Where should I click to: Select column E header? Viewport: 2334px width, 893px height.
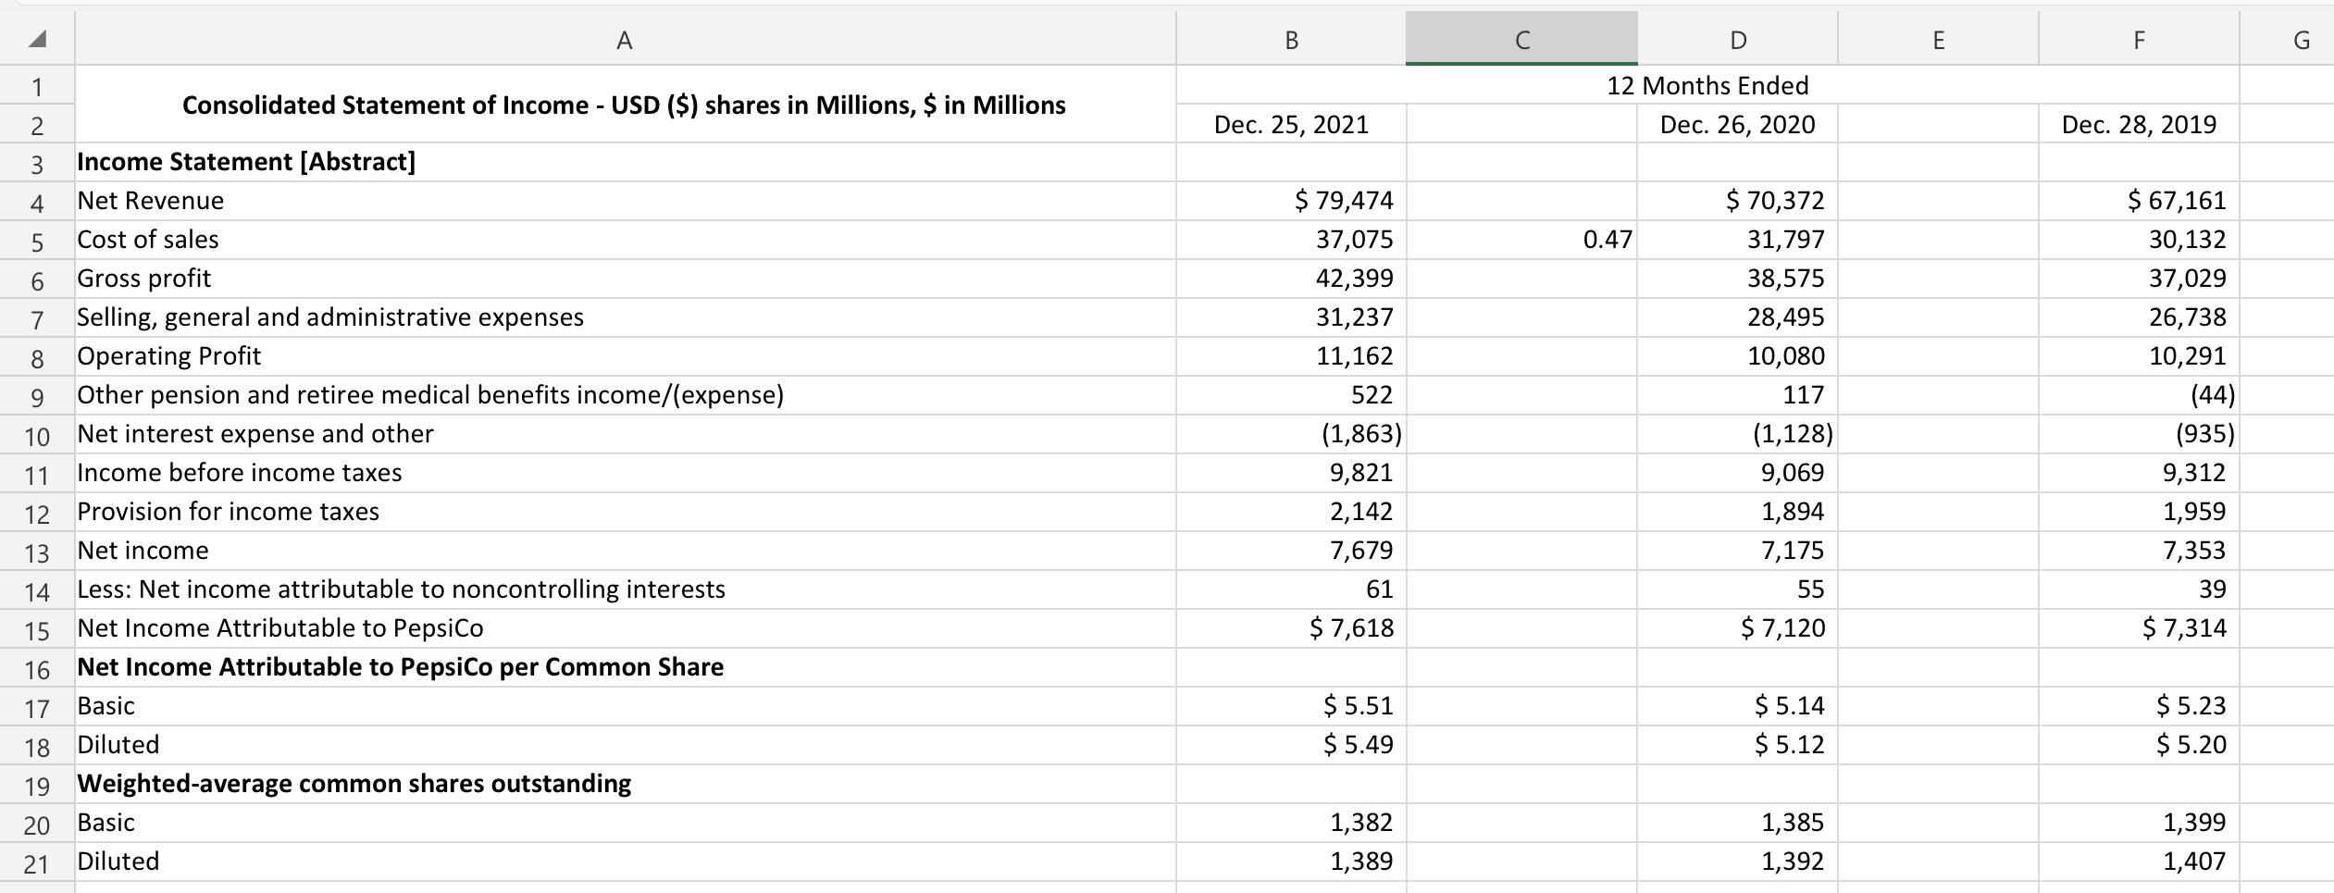tap(1938, 39)
